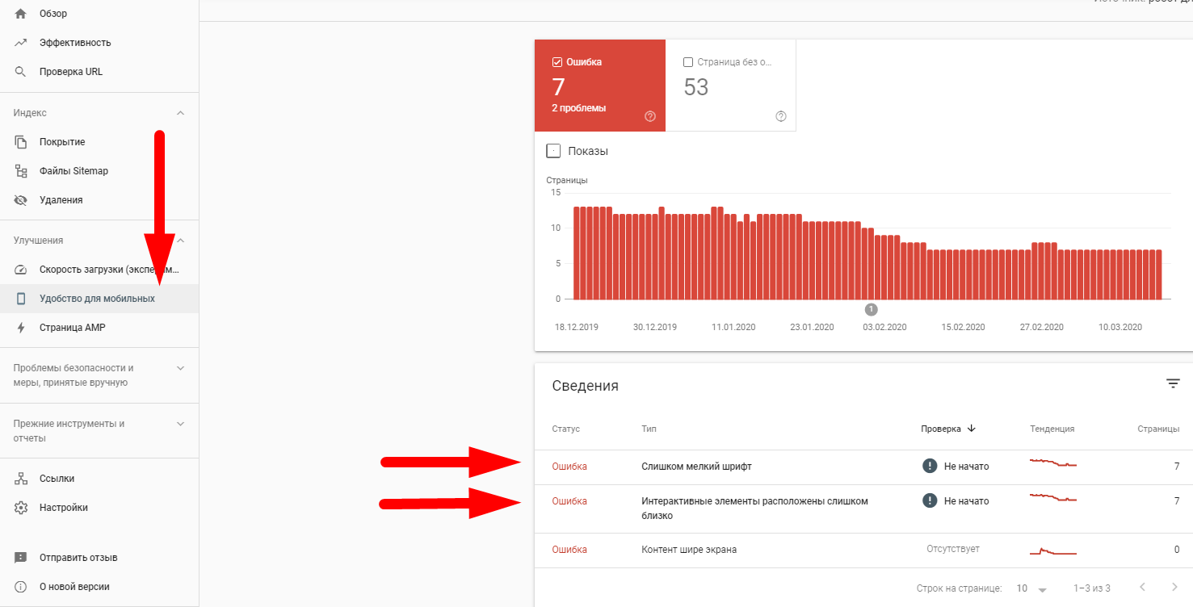Enable the Показы checkbox

(553, 151)
